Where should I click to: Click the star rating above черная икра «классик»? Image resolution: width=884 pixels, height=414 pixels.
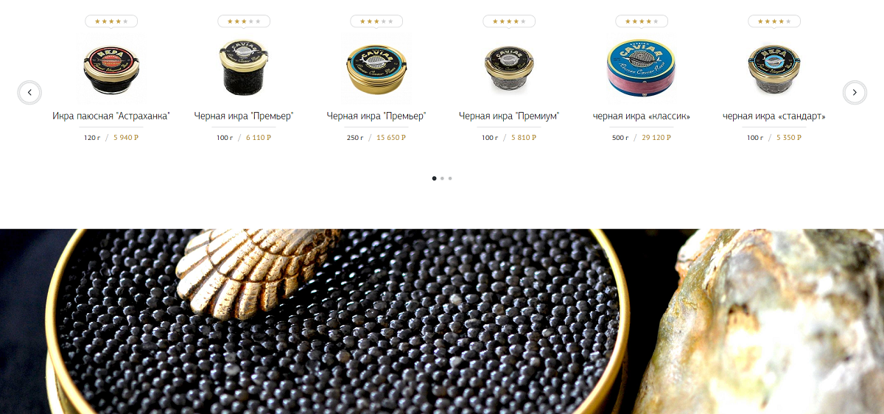click(642, 21)
